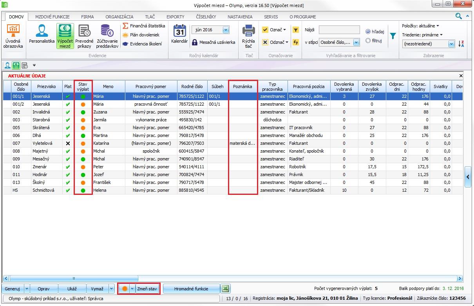Open the Generuj dropdown arrow
Screen dimensions: 474x306
(x=27, y=289)
